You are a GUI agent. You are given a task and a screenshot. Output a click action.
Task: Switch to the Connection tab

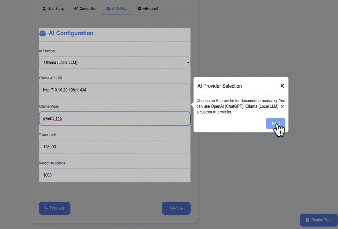click(x=85, y=9)
